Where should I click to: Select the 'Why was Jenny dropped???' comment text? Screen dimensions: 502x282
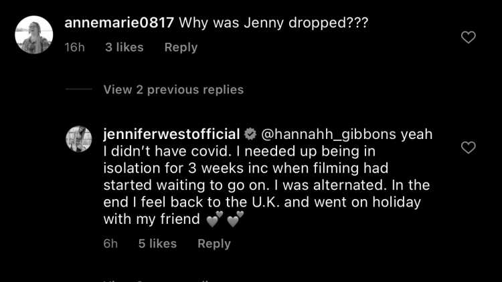point(274,23)
